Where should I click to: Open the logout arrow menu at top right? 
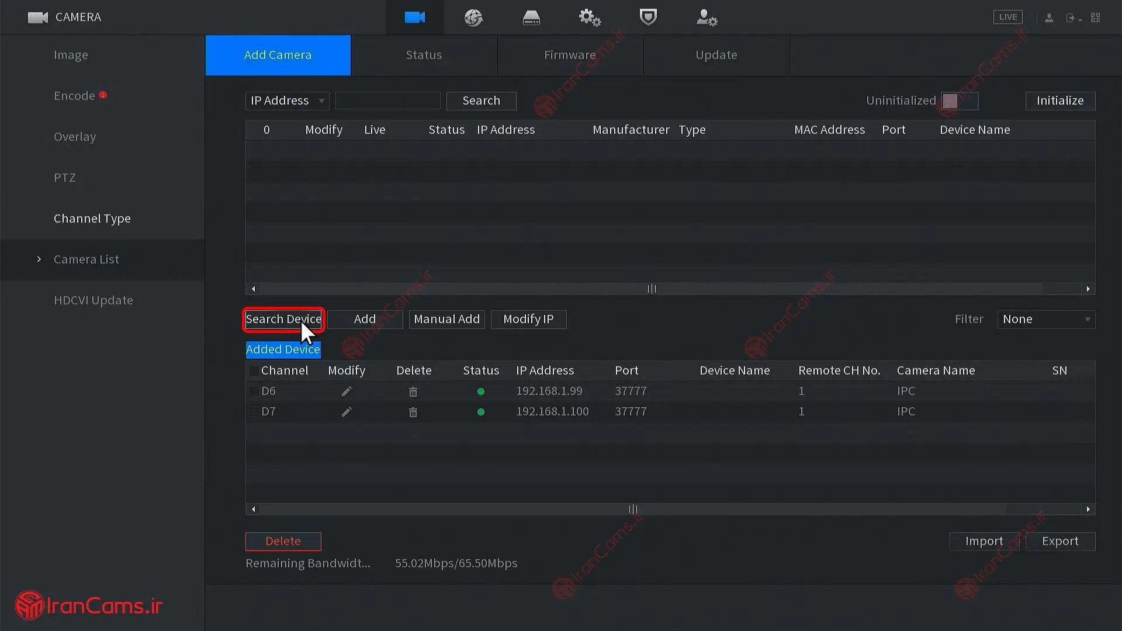point(1073,18)
